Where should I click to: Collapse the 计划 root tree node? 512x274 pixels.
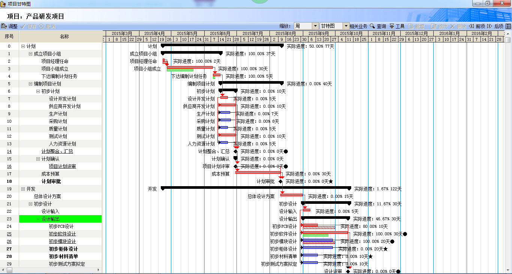tap(23, 47)
